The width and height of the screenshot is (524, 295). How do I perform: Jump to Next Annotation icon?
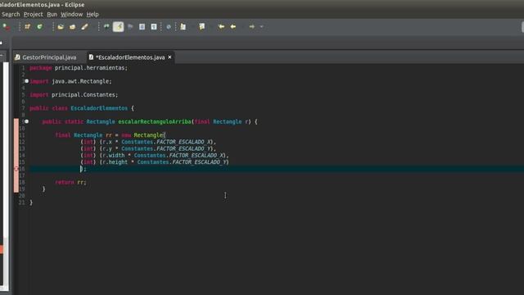coord(183,27)
